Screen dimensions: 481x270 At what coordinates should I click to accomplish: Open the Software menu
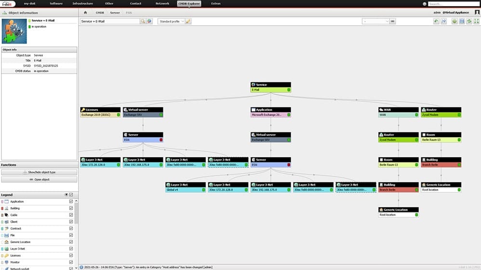click(x=56, y=4)
